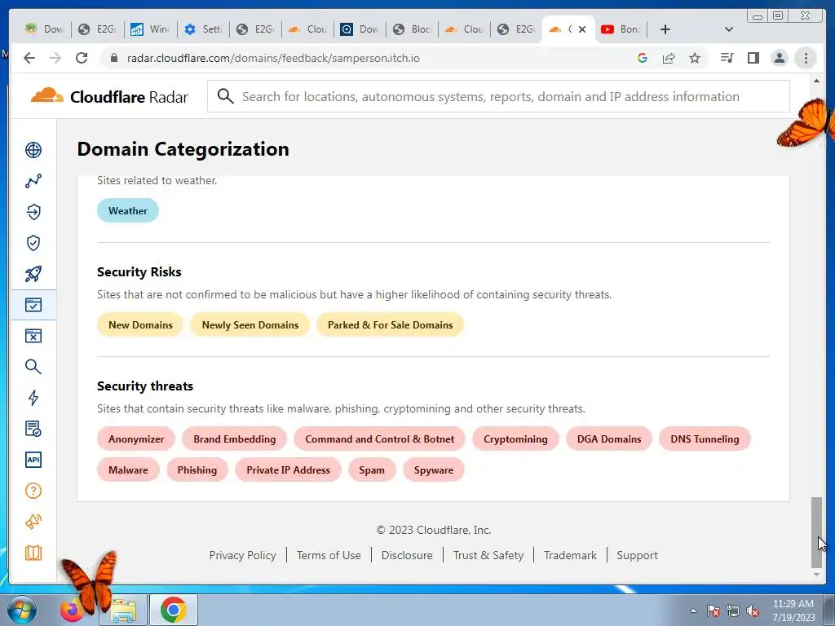
Task: Click the Cloudflare Radar logo
Action: click(109, 96)
